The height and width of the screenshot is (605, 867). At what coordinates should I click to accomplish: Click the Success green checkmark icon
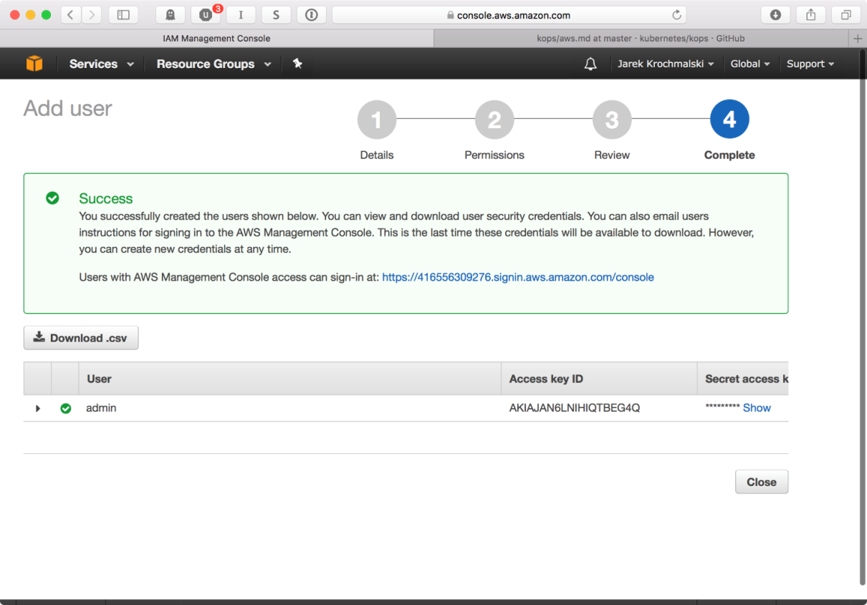pyautogui.click(x=52, y=198)
